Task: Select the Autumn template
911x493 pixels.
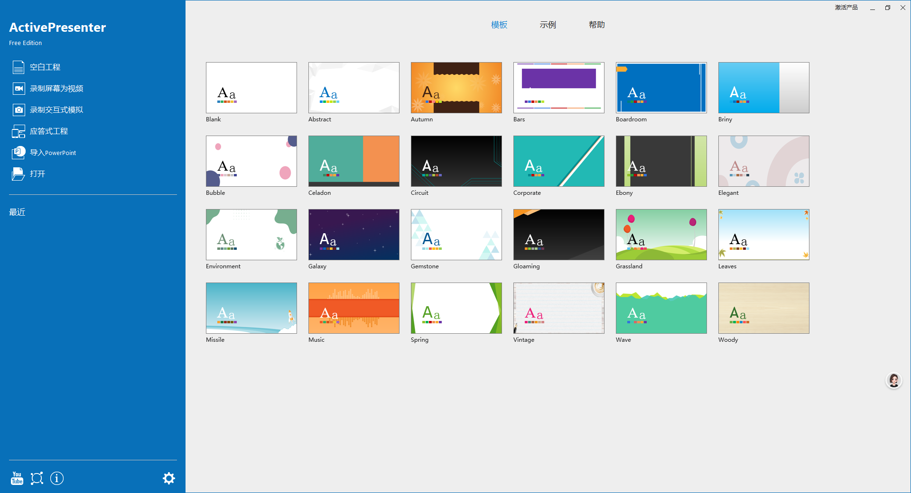Action: coord(456,87)
